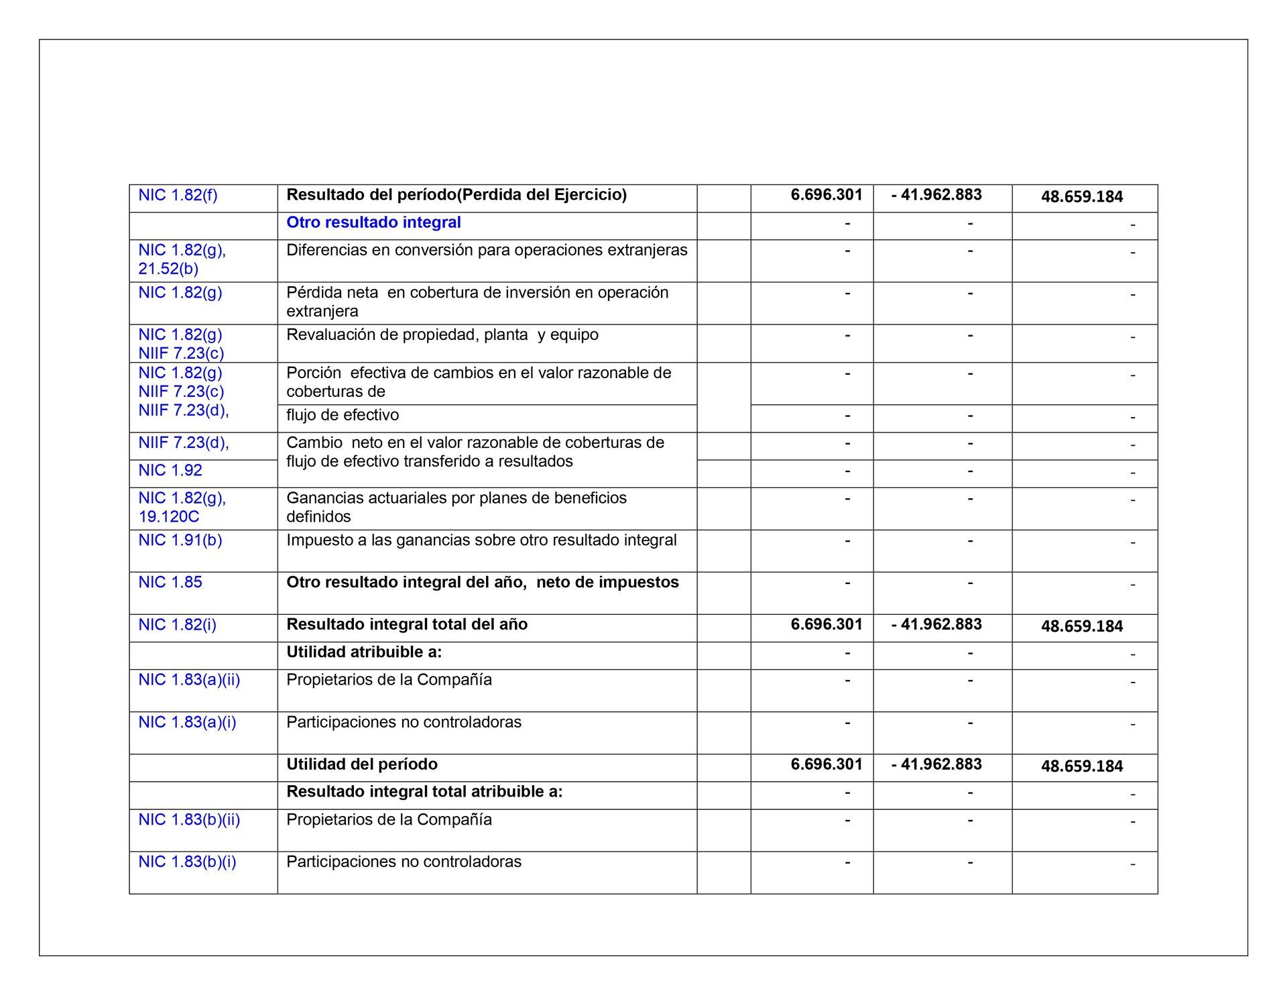Click the 'flujo de efectivo' cell

343,416
